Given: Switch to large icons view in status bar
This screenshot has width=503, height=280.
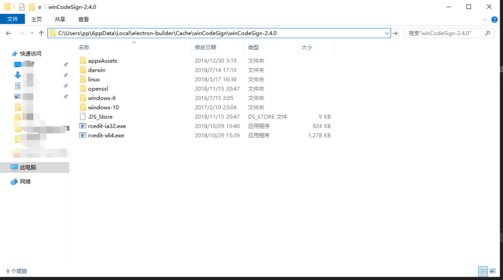Looking at the screenshot, I should [x=493, y=271].
